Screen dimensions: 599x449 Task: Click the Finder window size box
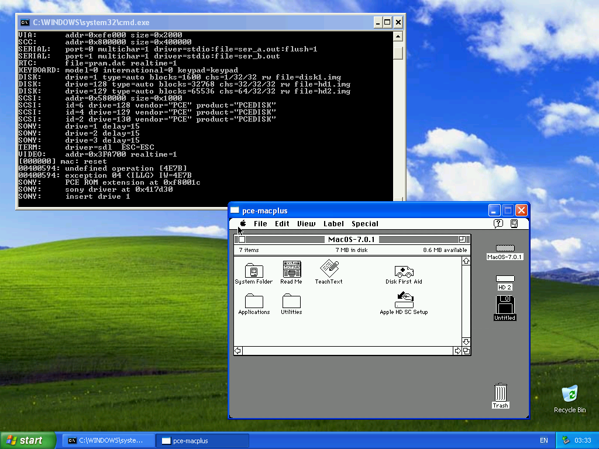[x=466, y=351]
